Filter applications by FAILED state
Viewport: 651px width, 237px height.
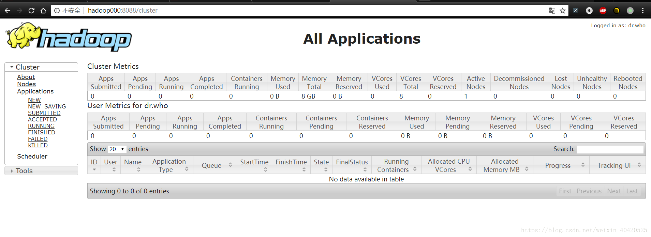click(38, 139)
